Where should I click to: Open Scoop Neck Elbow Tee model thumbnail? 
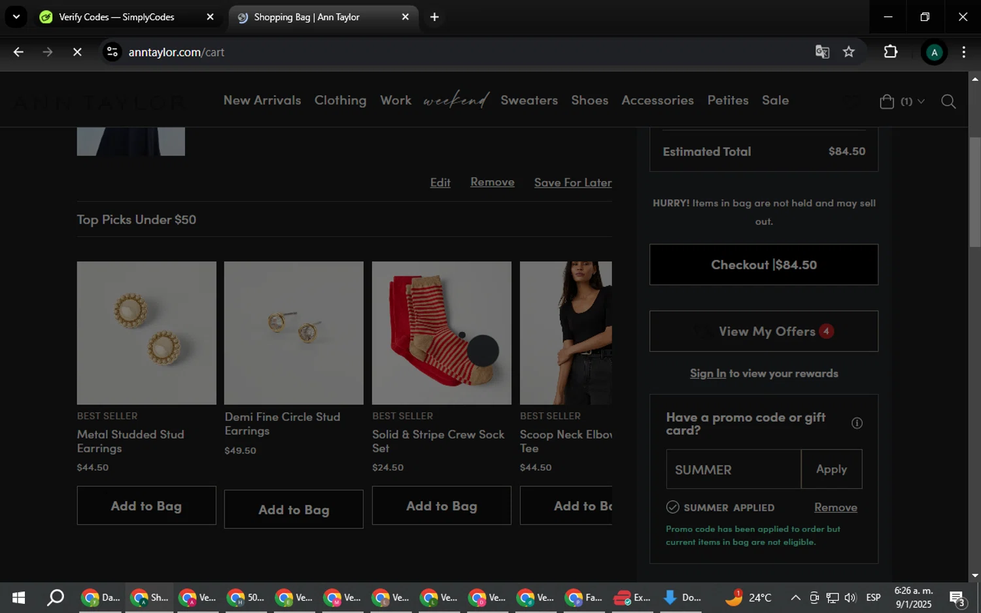[566, 333]
